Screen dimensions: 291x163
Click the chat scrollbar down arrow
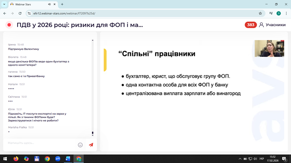tap(92, 135)
